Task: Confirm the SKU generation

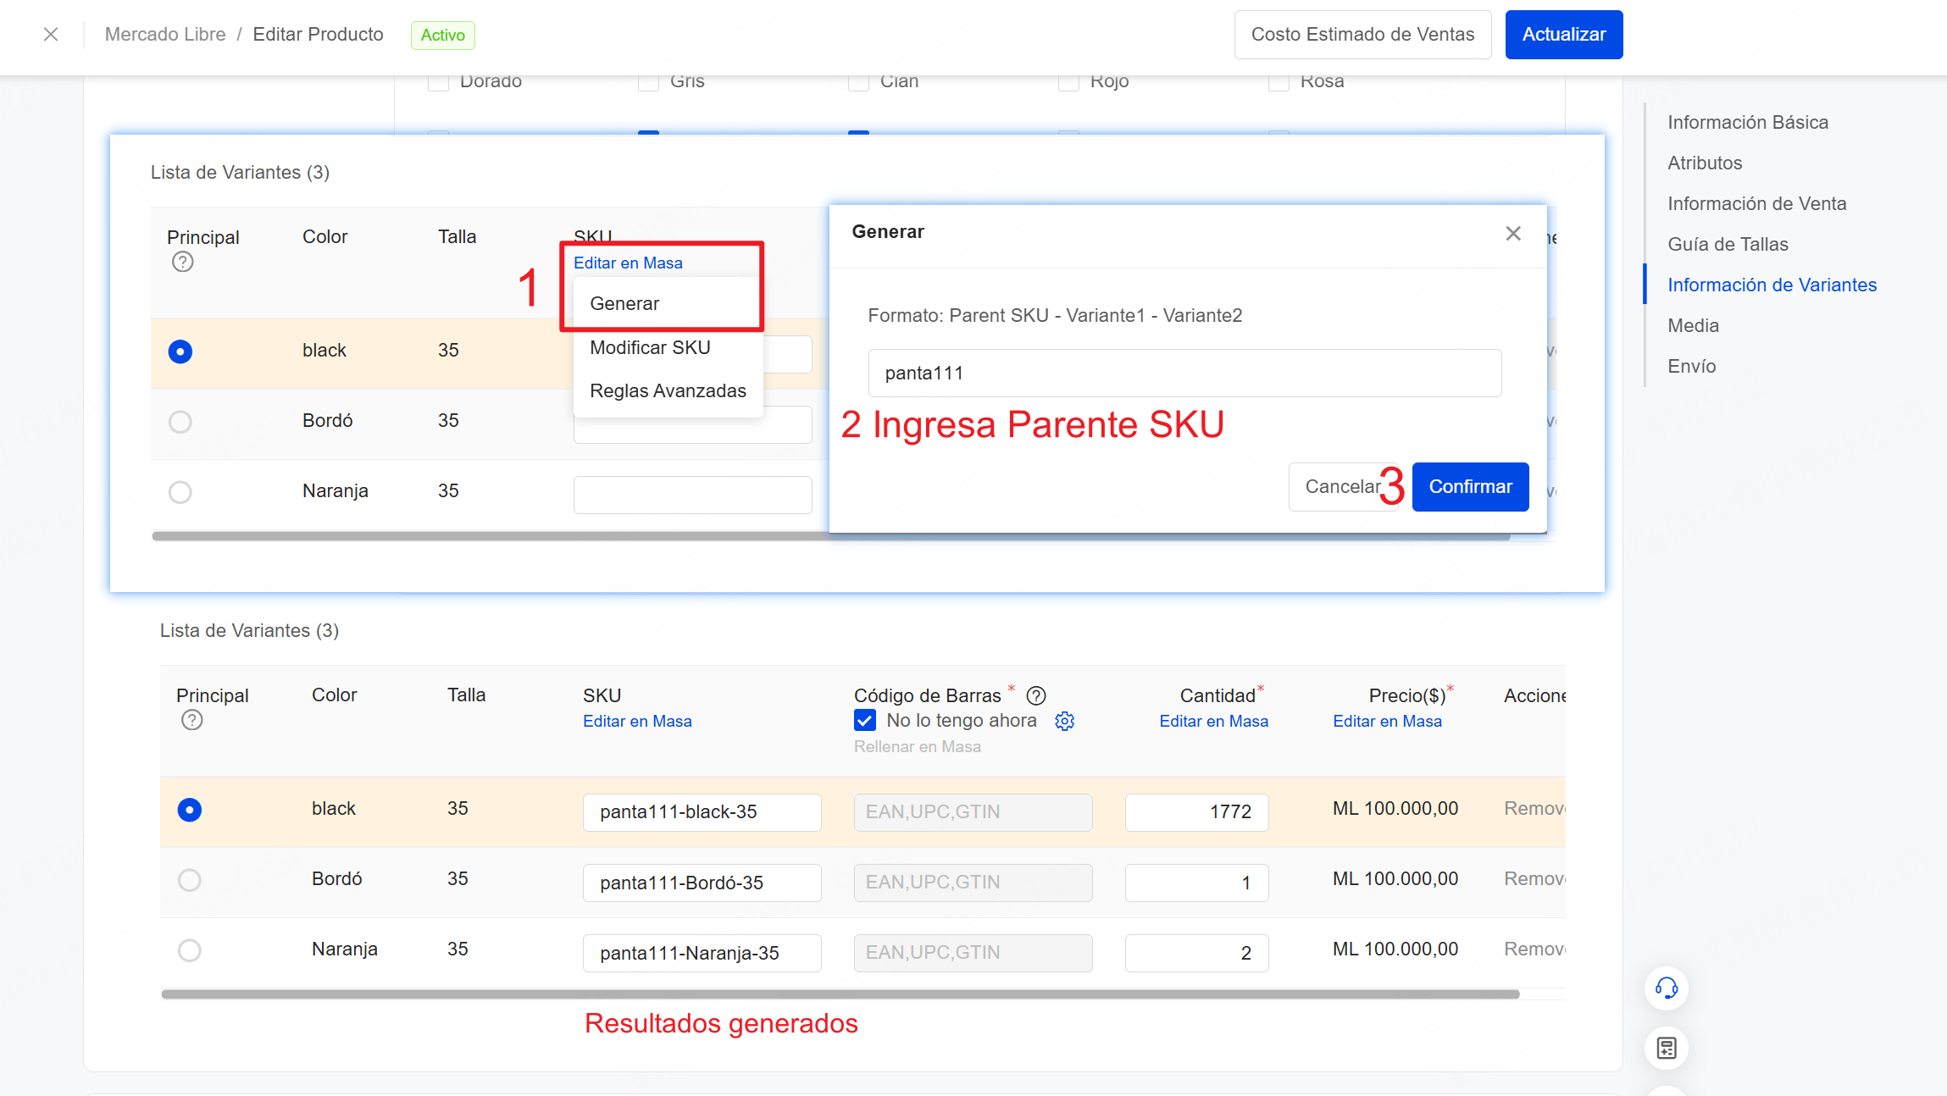Action: pos(1470,487)
